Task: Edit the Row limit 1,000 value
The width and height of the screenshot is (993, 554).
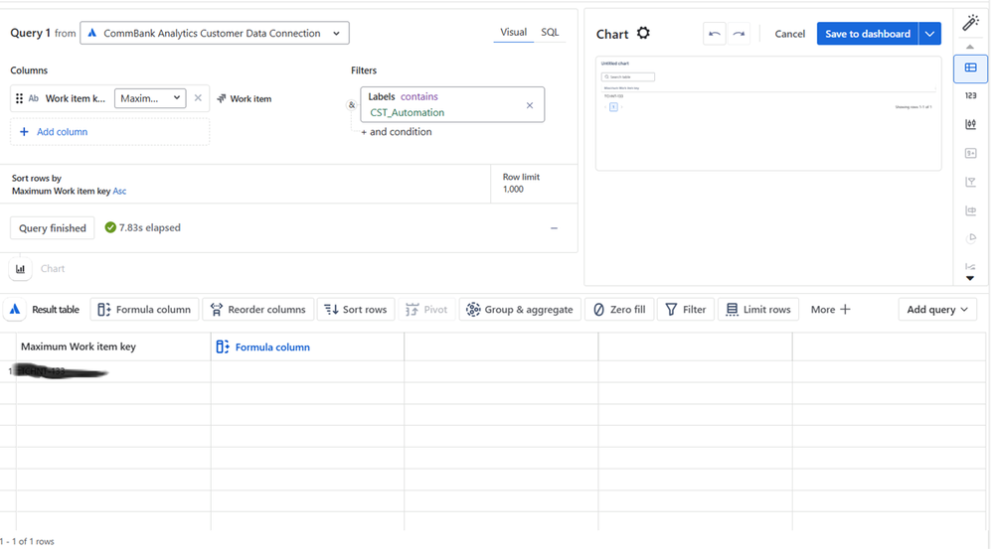Action: point(513,189)
